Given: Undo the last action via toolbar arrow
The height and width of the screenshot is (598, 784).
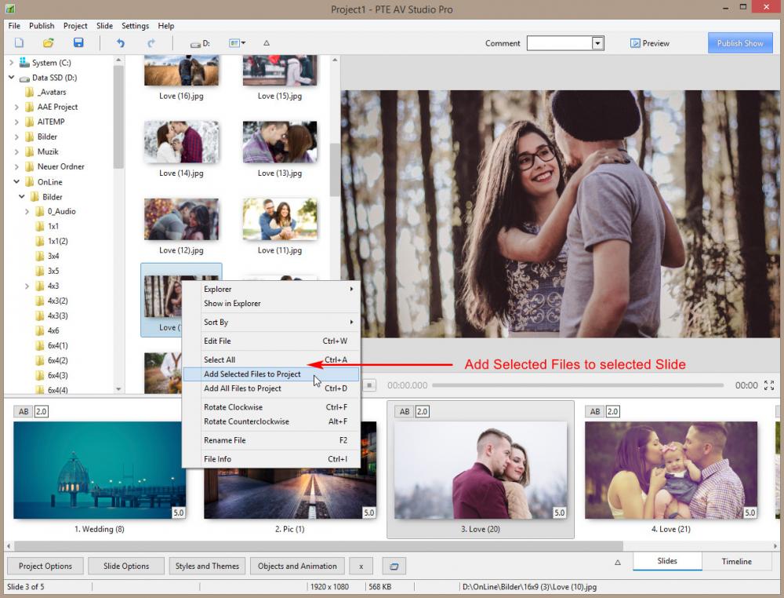Looking at the screenshot, I should coord(121,43).
